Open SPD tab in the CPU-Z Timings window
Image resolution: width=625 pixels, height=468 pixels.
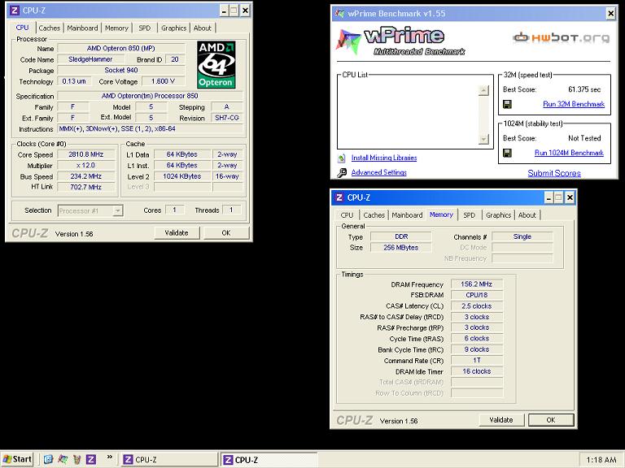[x=469, y=214]
